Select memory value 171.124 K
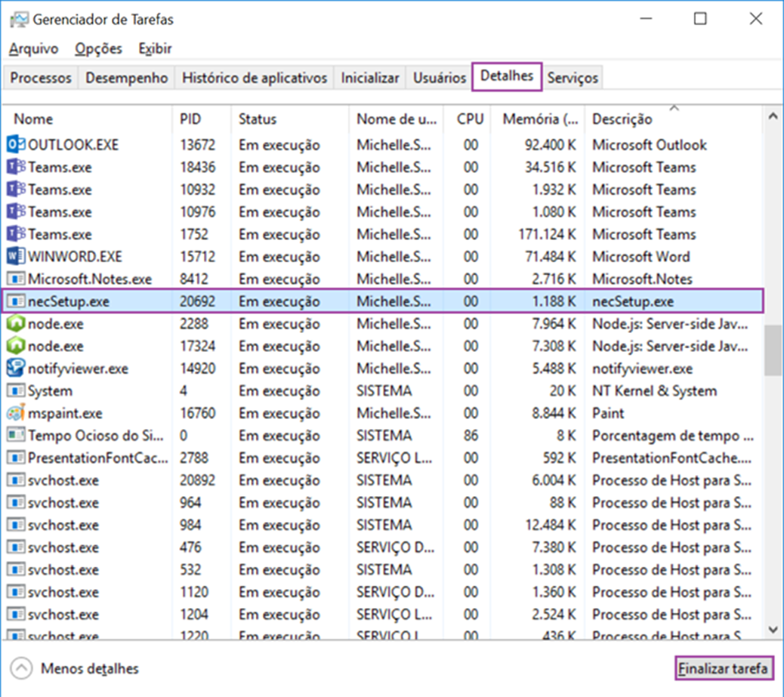784x697 pixels. click(547, 234)
